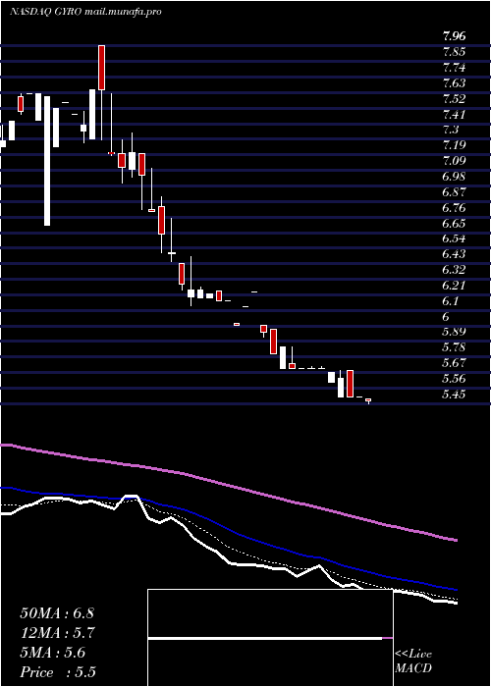The height and width of the screenshot is (687, 491).
Task: Click the 6.54 price axis label
Action: (x=454, y=239)
